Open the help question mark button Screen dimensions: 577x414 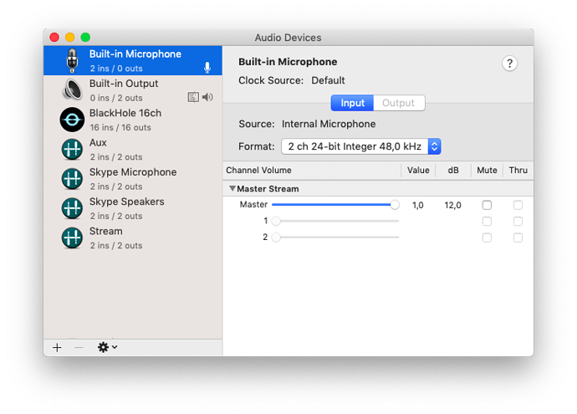509,64
